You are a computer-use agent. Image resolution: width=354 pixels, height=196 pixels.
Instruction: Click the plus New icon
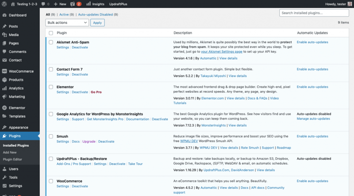coord(56,4)
